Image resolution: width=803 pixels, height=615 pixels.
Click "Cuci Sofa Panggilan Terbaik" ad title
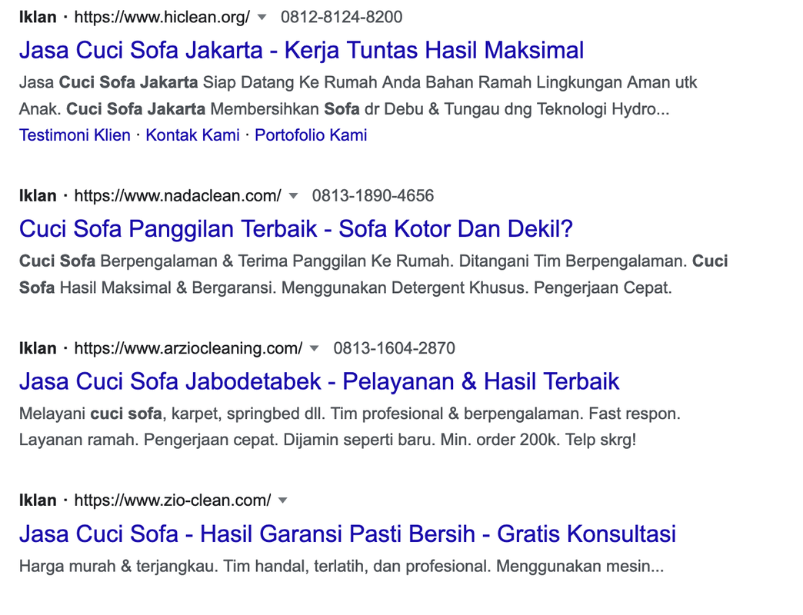(x=296, y=229)
